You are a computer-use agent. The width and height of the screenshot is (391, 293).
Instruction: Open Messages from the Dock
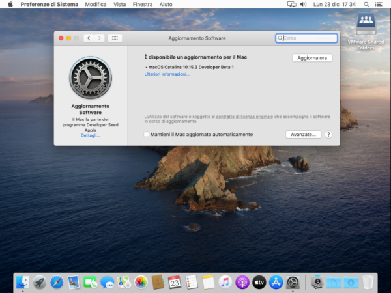pos(108,283)
